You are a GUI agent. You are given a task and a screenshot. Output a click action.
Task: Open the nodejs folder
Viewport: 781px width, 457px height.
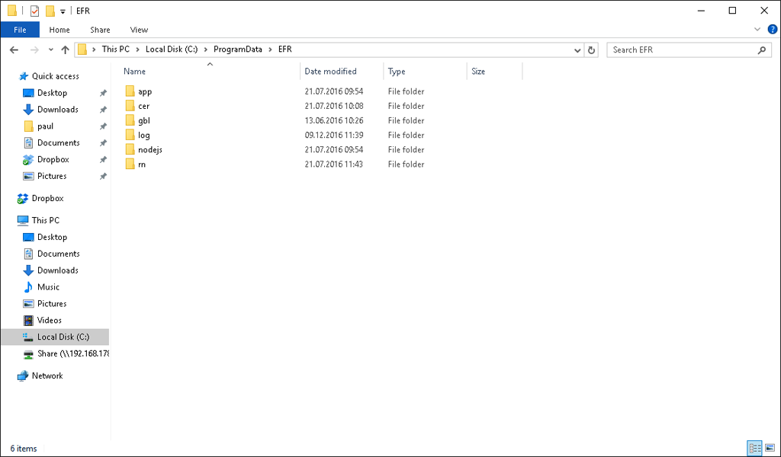[149, 149]
